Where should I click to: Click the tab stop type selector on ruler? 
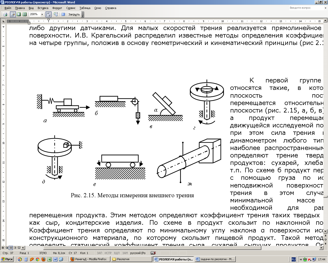pos(4,21)
